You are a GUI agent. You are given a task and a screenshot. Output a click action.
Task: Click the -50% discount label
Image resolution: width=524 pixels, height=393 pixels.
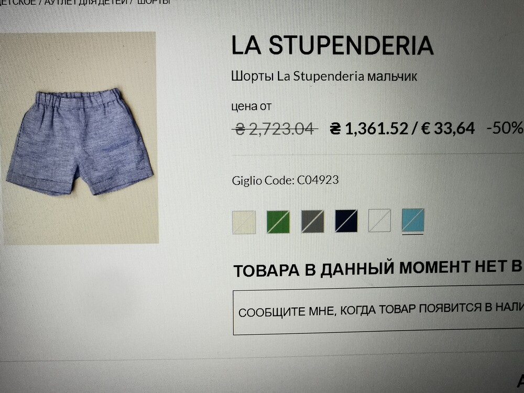click(x=505, y=128)
